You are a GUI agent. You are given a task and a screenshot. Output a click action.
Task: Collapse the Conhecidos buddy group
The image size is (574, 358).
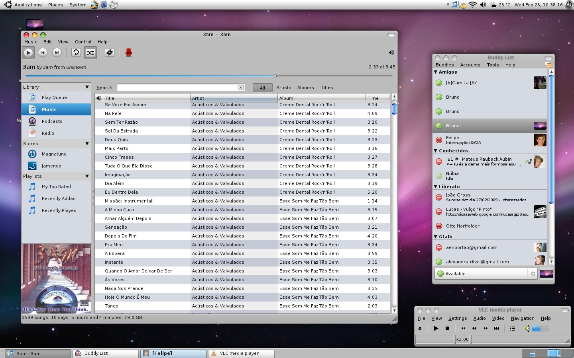(x=436, y=151)
